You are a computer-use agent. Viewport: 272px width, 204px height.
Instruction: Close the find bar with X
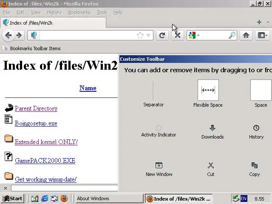point(6,188)
